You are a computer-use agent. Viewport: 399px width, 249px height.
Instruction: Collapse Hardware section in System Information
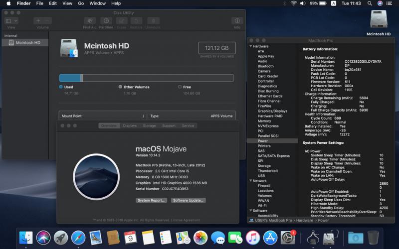251,46
